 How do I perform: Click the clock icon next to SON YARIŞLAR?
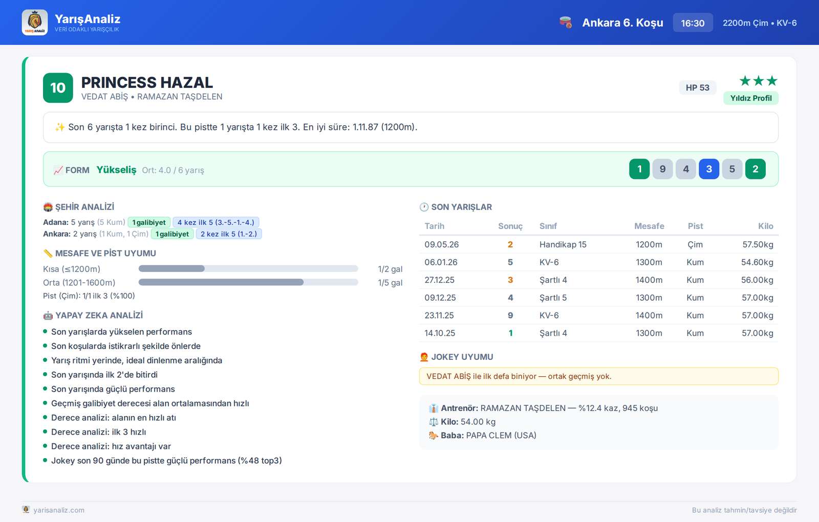click(424, 207)
